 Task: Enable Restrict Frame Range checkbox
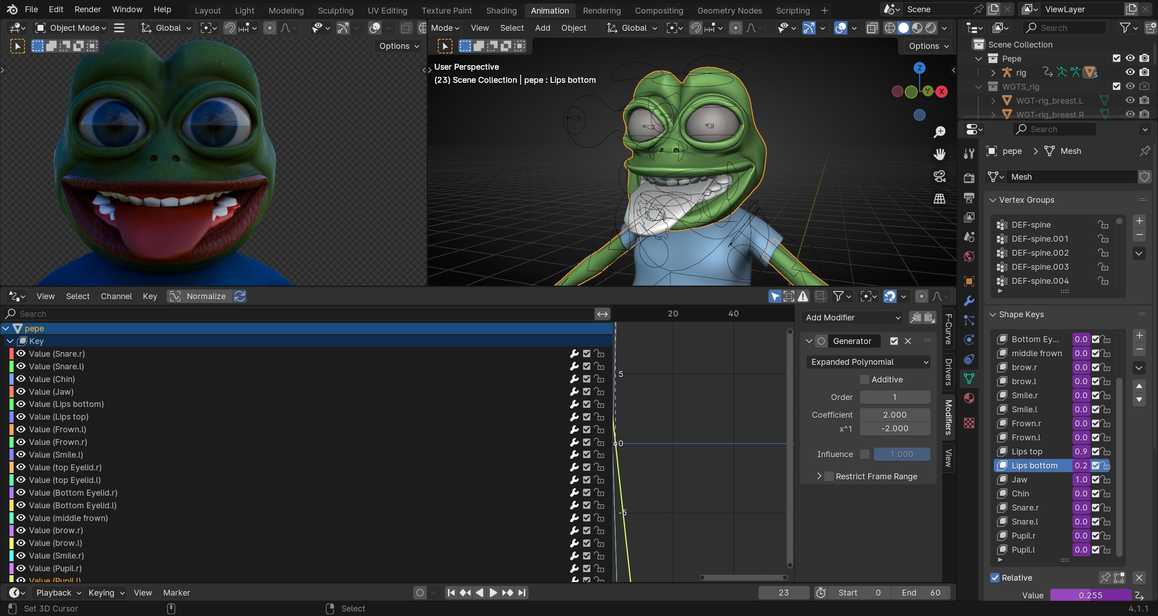[829, 477]
